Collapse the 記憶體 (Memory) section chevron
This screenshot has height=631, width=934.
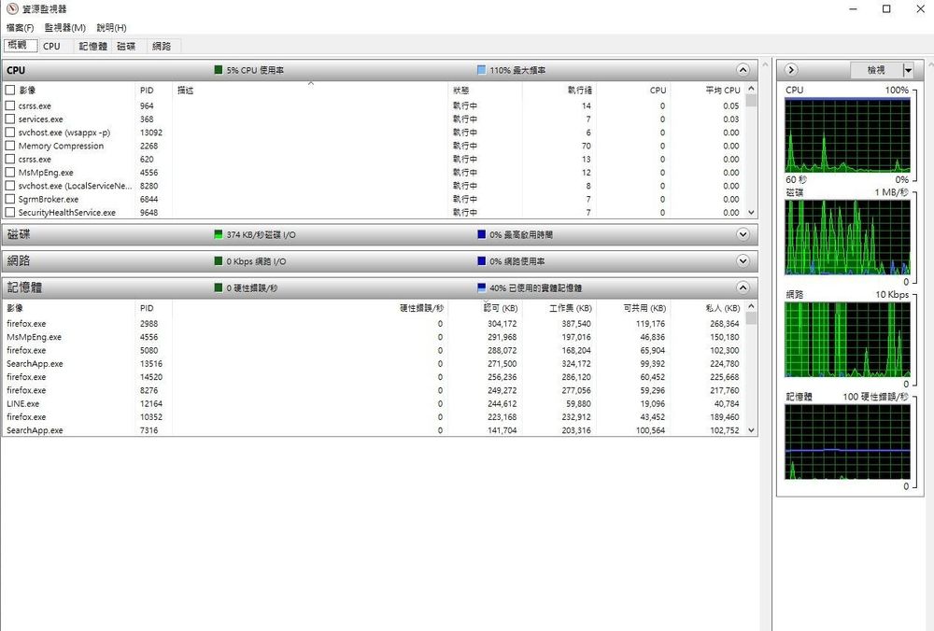coord(743,288)
